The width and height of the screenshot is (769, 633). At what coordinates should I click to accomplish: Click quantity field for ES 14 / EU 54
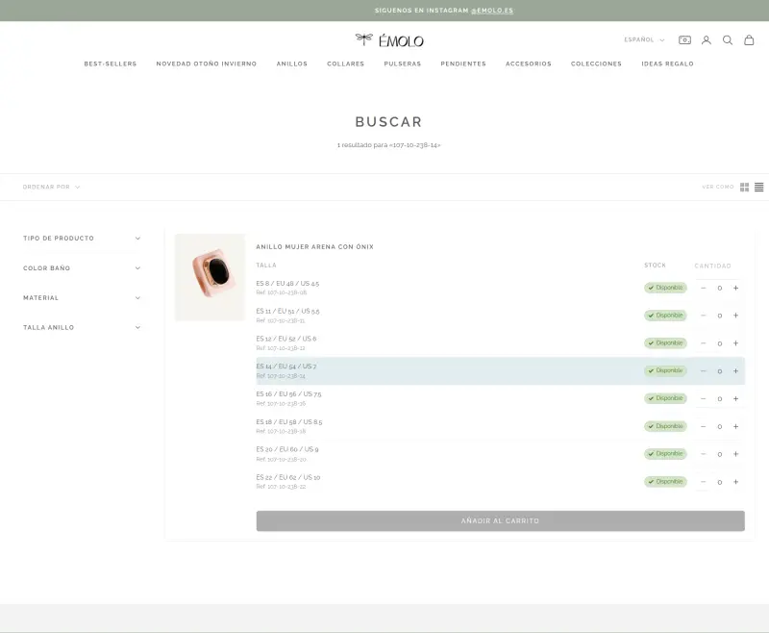(719, 371)
